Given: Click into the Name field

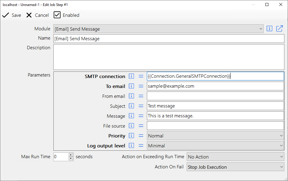Looking at the screenshot, I should [x=169, y=39].
